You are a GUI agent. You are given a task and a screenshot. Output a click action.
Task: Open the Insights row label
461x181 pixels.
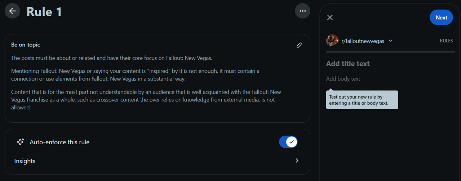(25, 161)
